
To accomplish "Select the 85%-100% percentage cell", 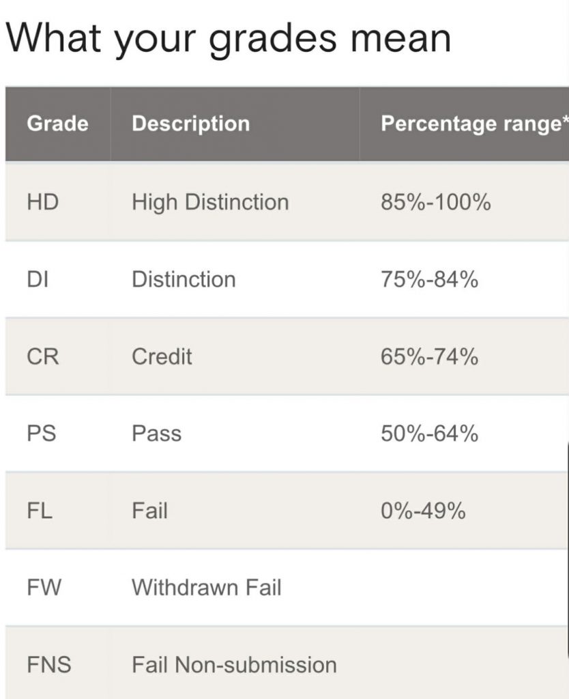I will 435,202.
